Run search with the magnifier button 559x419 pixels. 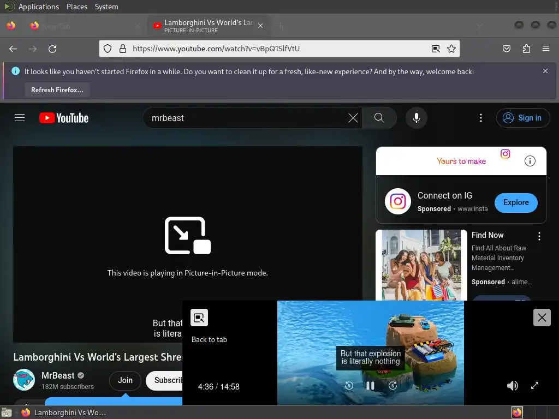pos(379,118)
